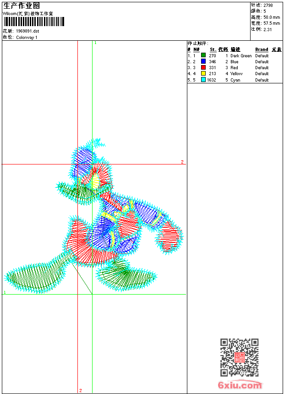Click the Colorway 1 text

(27, 38)
